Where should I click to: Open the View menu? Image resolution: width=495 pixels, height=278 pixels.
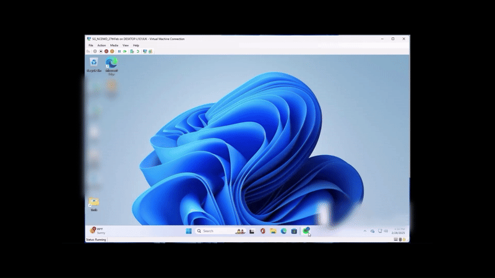click(126, 45)
